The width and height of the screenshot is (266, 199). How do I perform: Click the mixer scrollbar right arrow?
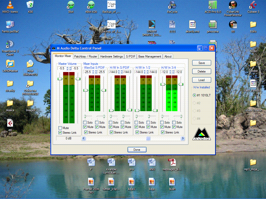click(x=183, y=138)
